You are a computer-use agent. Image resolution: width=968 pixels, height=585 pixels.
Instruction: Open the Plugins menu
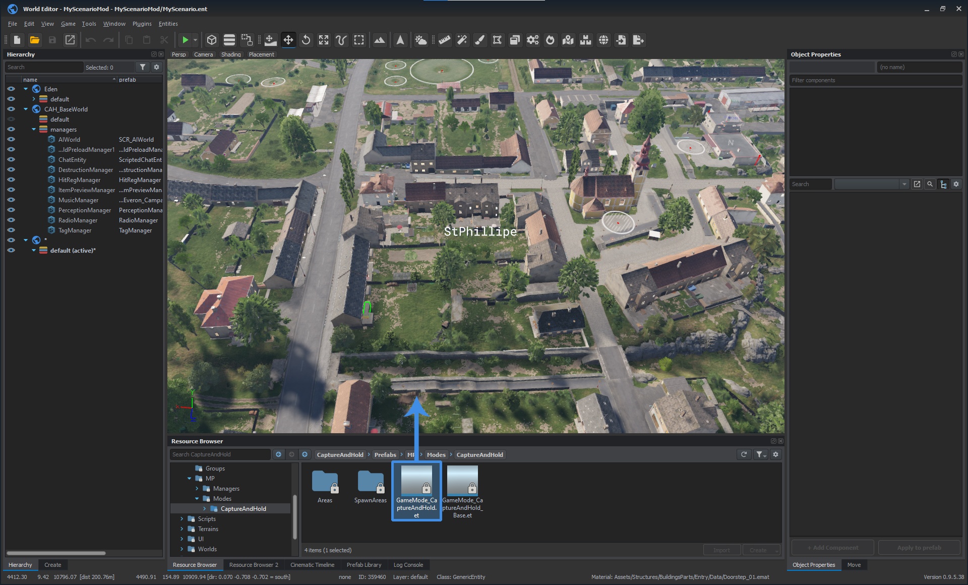[x=142, y=24]
